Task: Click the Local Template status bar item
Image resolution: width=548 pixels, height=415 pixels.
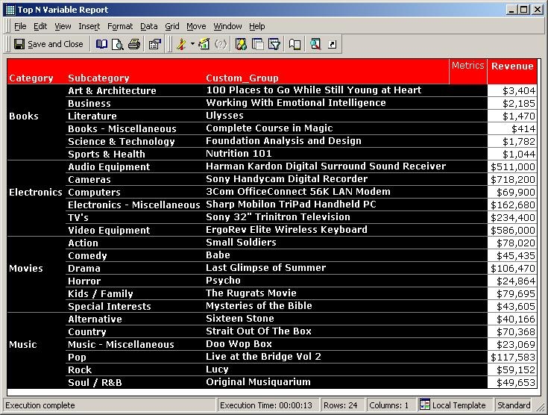Action: [x=453, y=405]
